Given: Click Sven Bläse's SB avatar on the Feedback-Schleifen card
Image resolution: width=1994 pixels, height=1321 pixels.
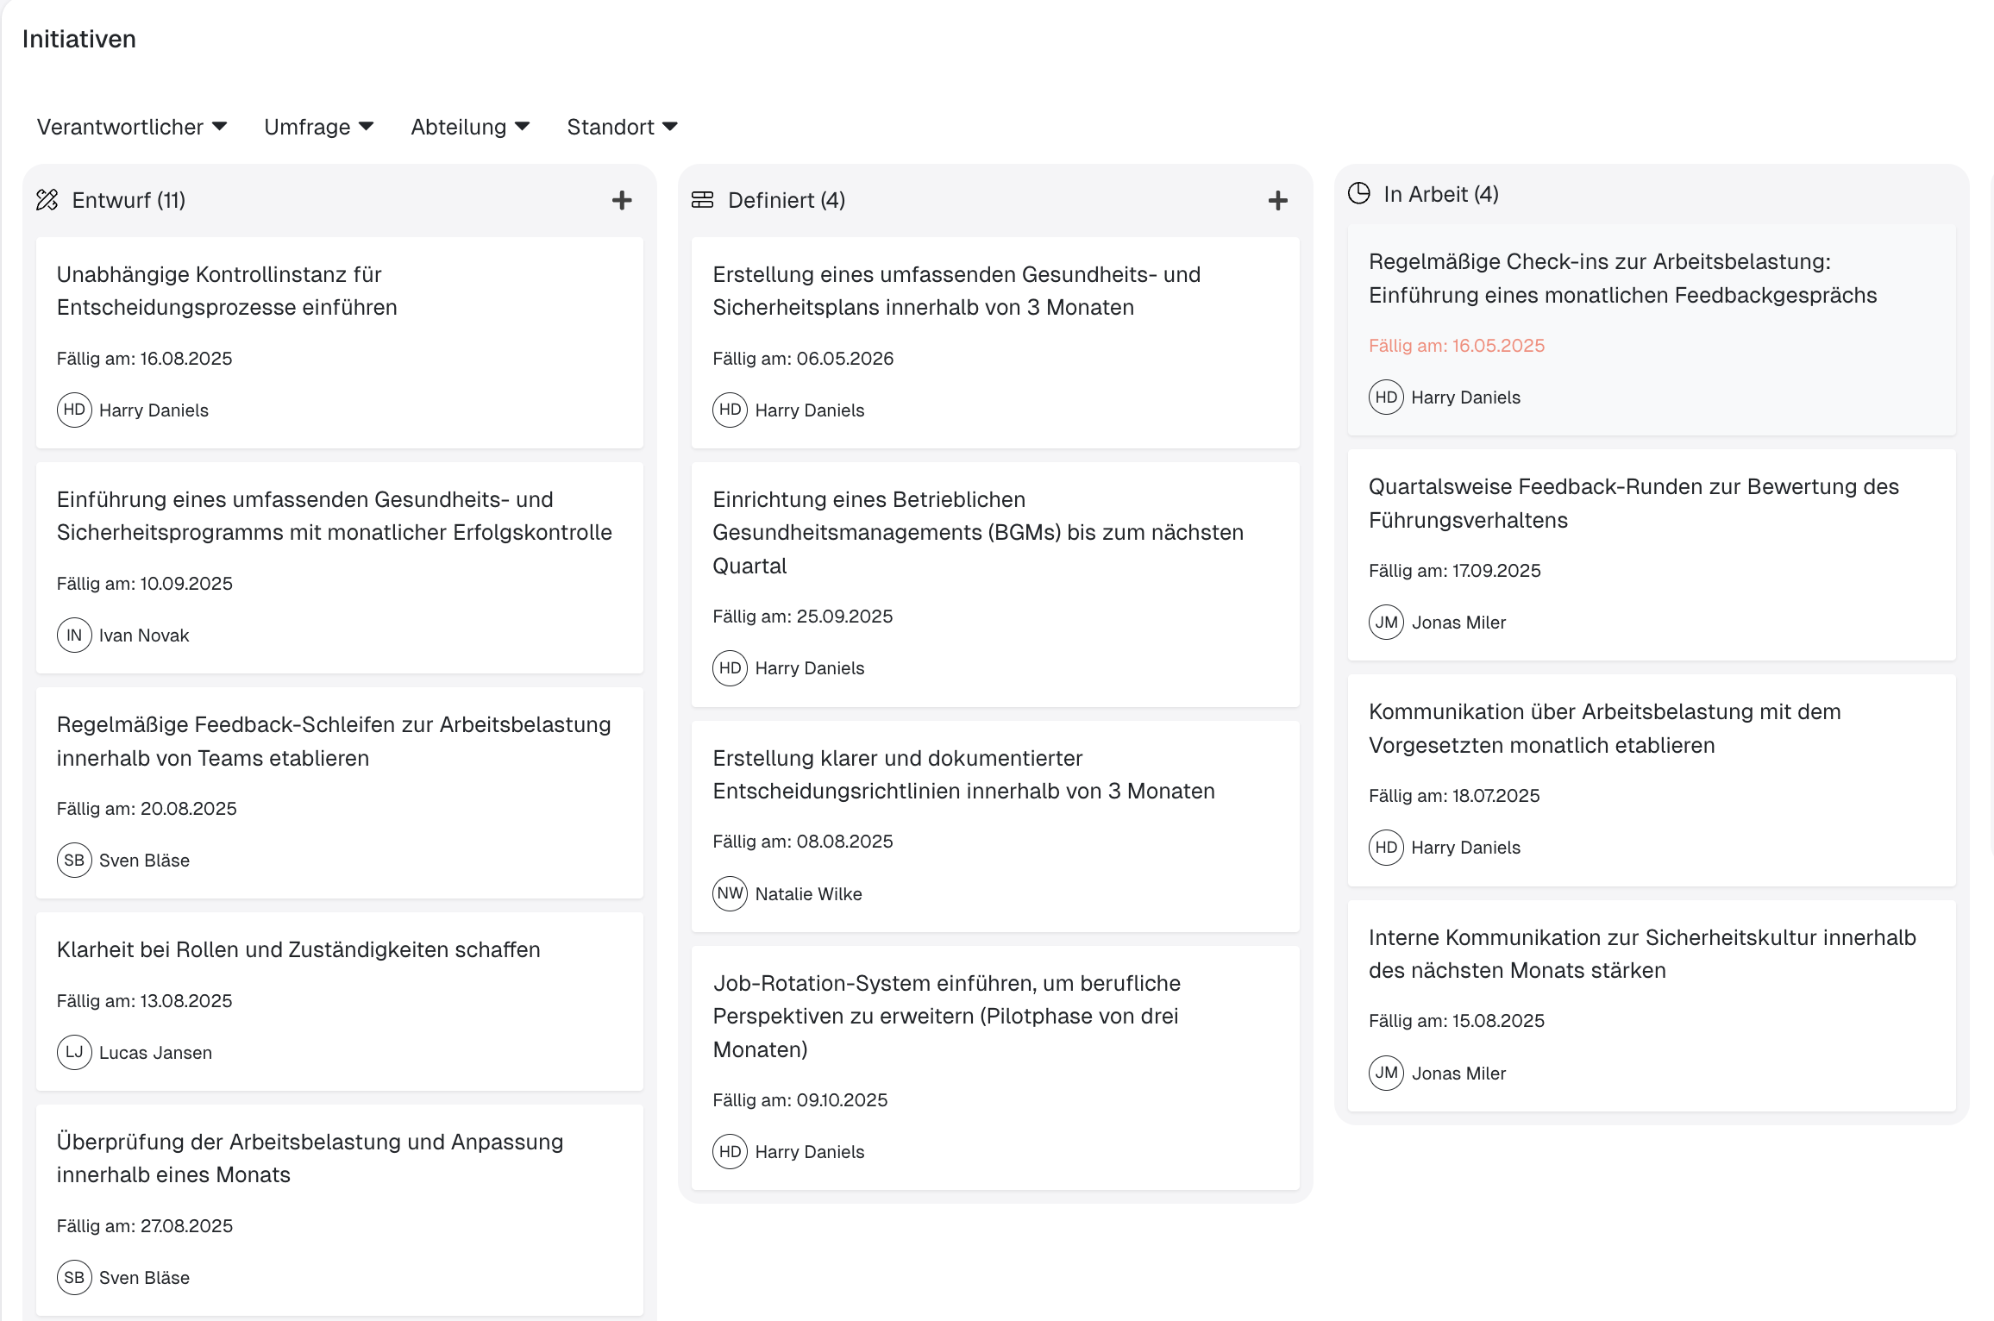Looking at the screenshot, I should [74, 860].
